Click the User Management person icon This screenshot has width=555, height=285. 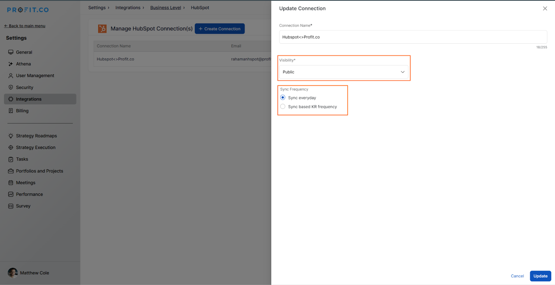tap(11, 76)
